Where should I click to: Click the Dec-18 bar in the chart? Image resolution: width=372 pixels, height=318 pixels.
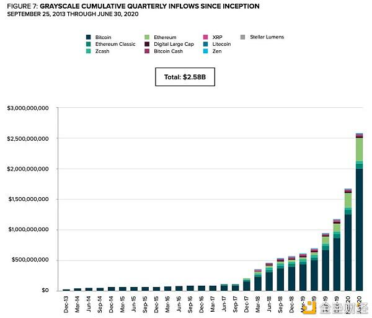coord(291,273)
